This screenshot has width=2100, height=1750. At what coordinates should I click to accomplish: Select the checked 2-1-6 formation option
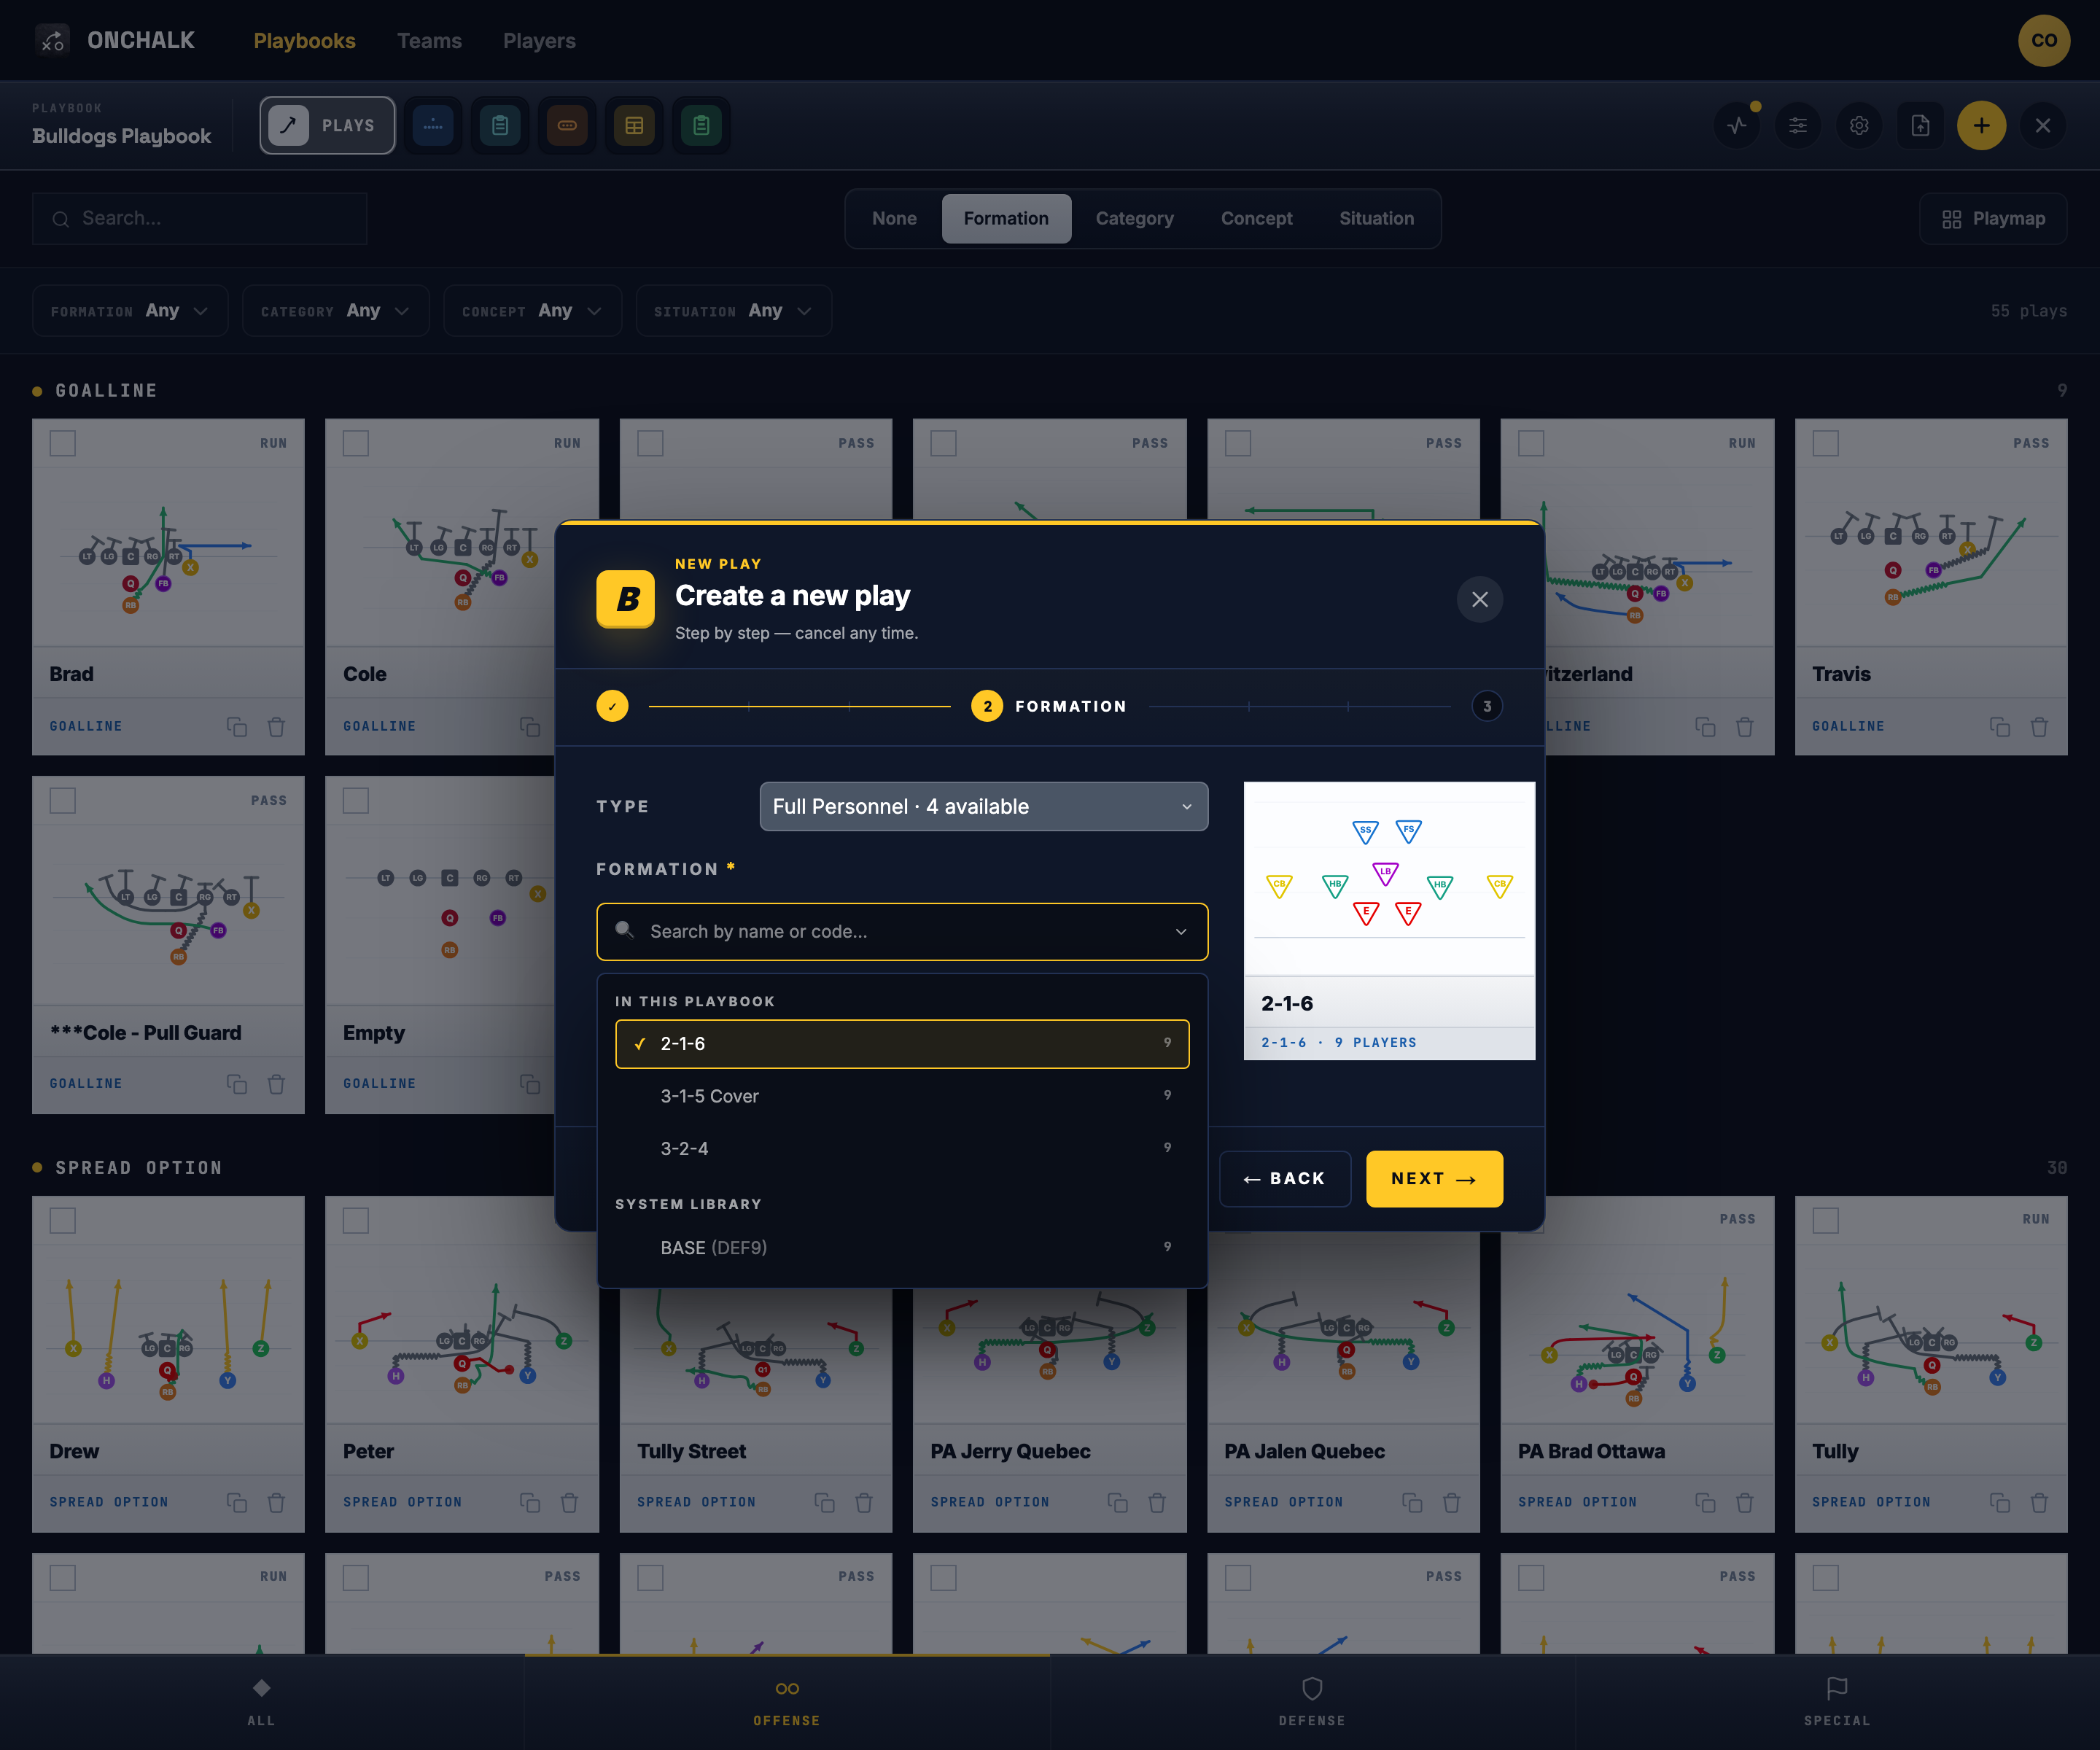(902, 1044)
